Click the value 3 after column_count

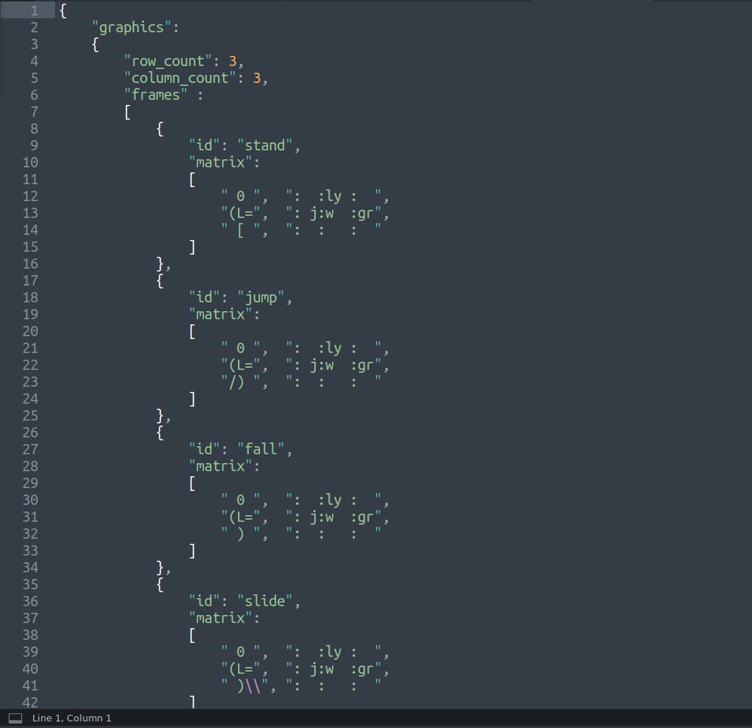click(256, 78)
